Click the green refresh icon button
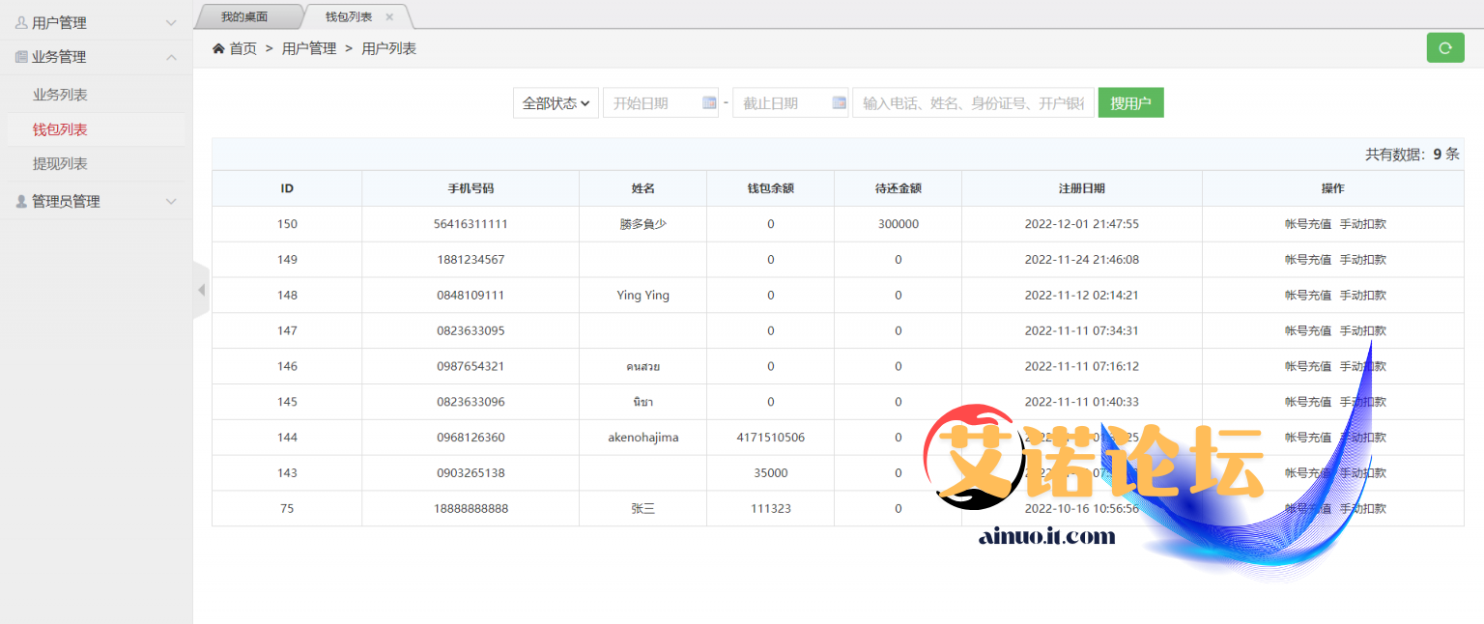This screenshot has width=1484, height=624. [x=1445, y=47]
